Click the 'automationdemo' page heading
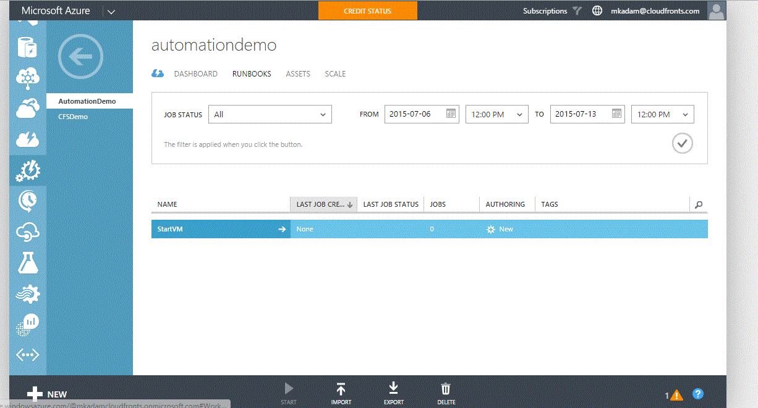 pos(214,45)
